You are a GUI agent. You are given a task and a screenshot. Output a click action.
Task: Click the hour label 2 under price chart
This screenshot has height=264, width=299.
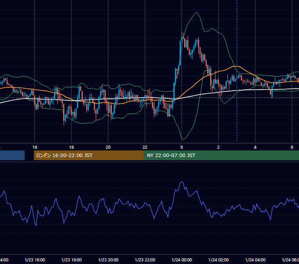219,147
